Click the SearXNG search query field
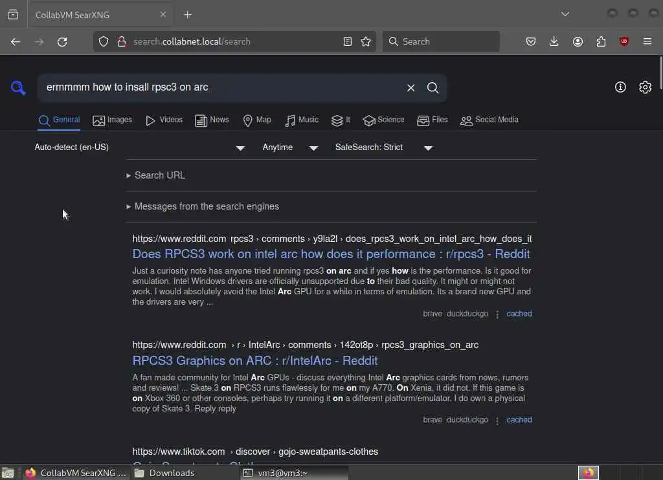Screen dimensions: 663x480 [x=222, y=87]
